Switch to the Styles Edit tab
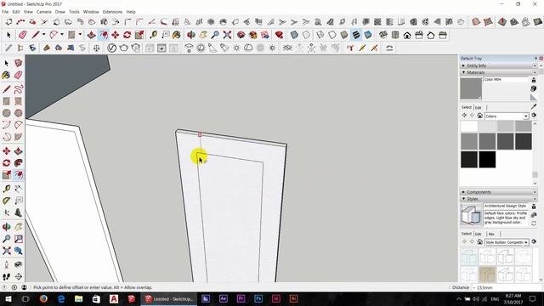The height and width of the screenshot is (306, 544). [x=478, y=234]
